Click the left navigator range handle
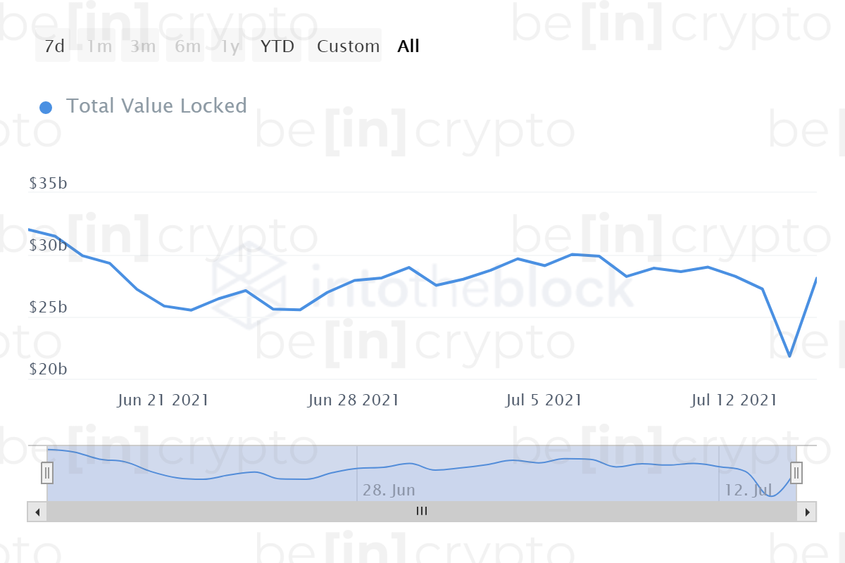The height and width of the screenshot is (563, 845). point(47,473)
